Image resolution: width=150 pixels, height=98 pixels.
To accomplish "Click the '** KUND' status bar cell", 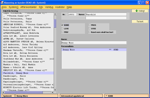I will point(126,96).
